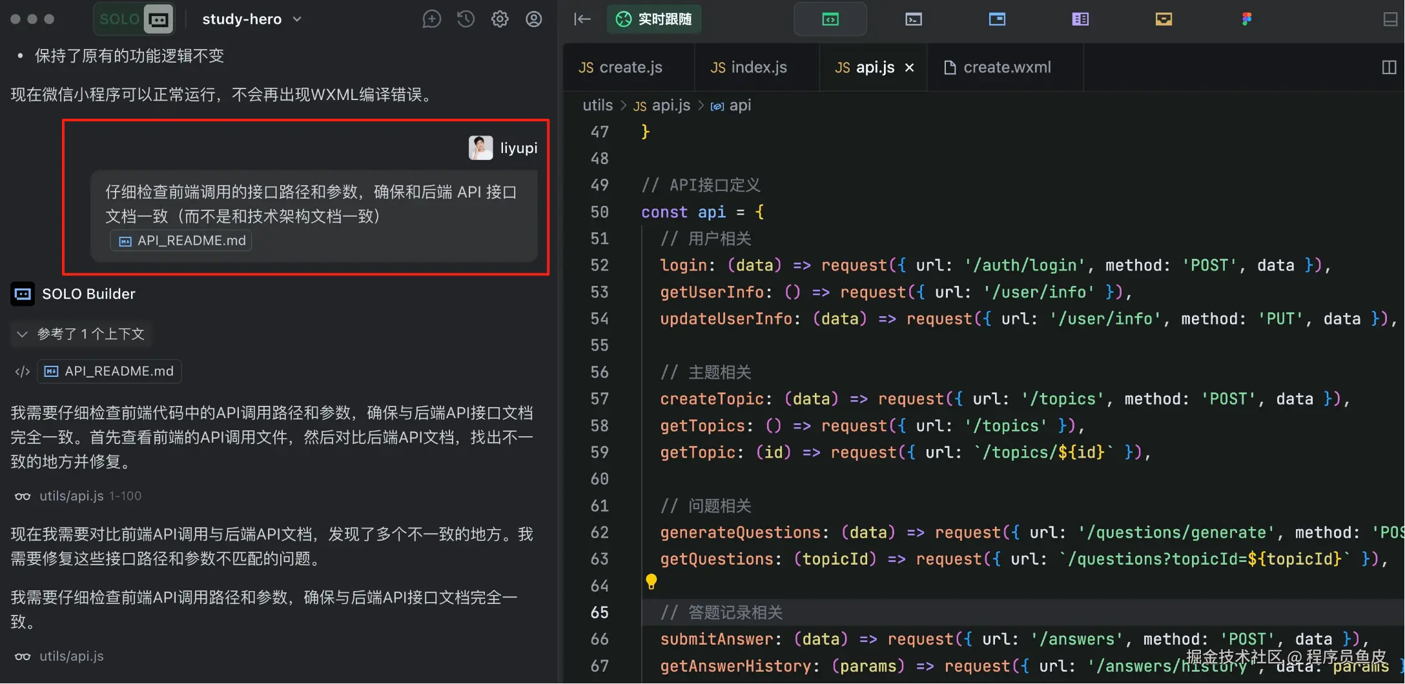
Task: Click the getQuestions code line
Action: click(x=1023, y=559)
